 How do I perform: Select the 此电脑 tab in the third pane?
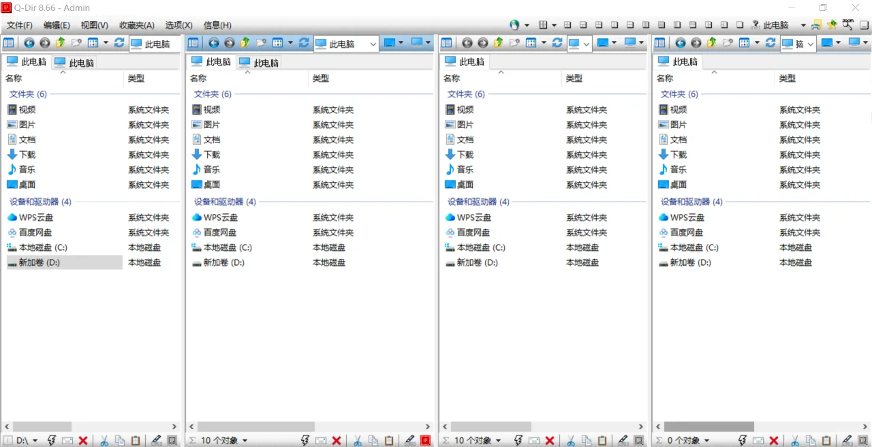click(465, 61)
